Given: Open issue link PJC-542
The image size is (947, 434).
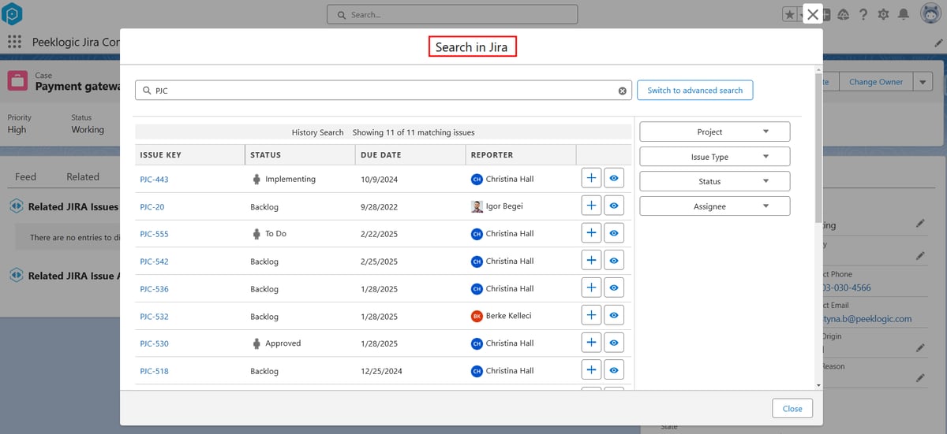Looking at the screenshot, I should click(x=154, y=262).
